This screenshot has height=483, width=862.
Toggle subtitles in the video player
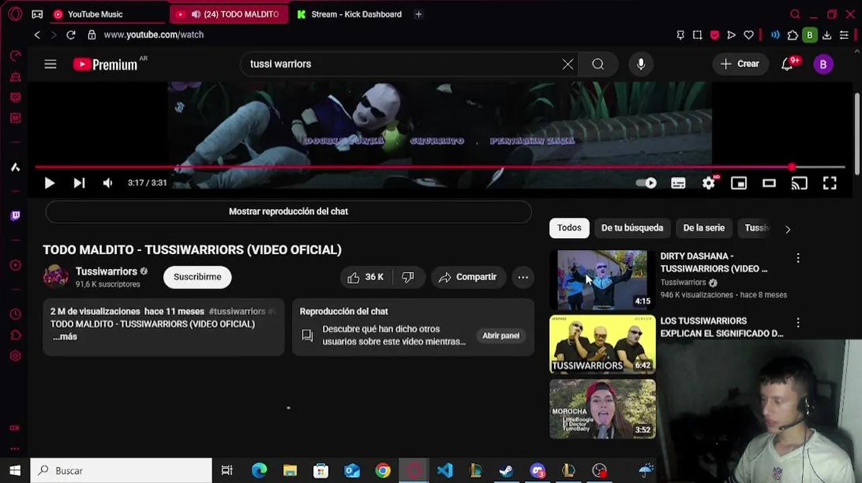click(x=679, y=183)
